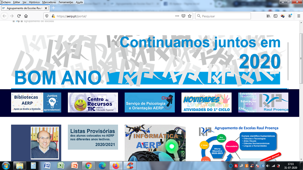Open Microsoft Edge from taskbar

pos(102,166)
